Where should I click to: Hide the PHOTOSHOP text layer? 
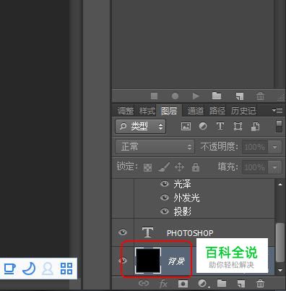(x=123, y=232)
